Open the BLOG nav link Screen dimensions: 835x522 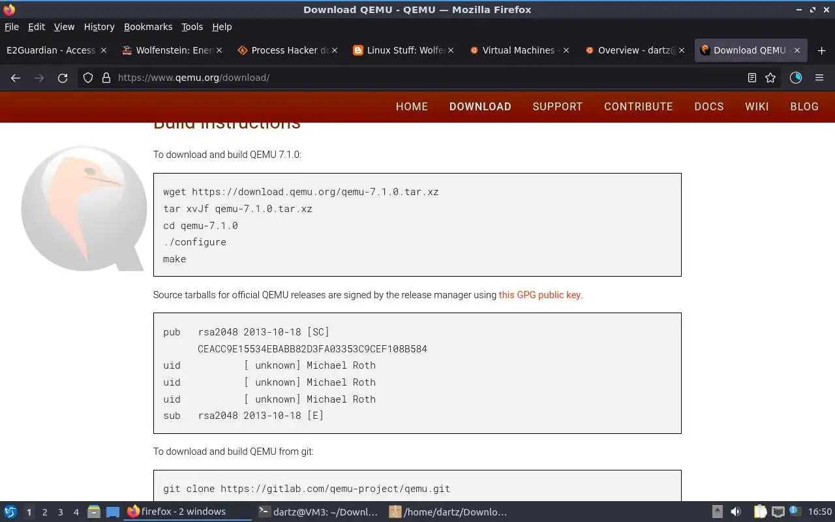(x=804, y=106)
